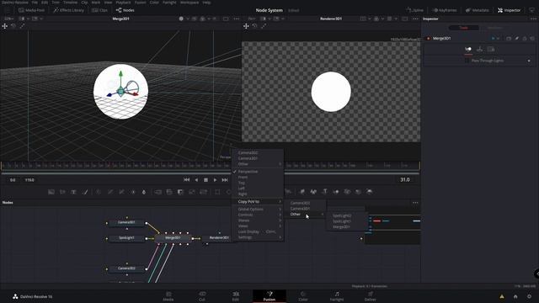Jump to last frame
539x303 pixels.
[225, 179]
